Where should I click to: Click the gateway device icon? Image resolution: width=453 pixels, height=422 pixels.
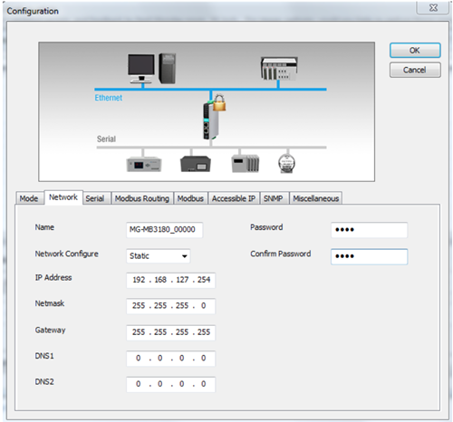210,120
